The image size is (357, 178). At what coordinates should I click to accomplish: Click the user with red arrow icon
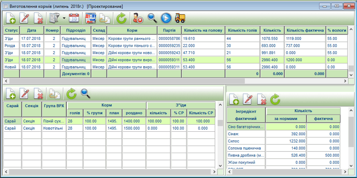click(x=138, y=18)
